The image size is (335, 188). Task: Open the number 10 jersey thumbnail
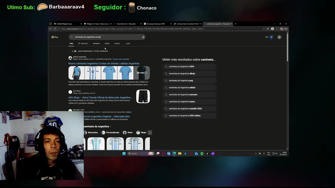click(x=93, y=73)
